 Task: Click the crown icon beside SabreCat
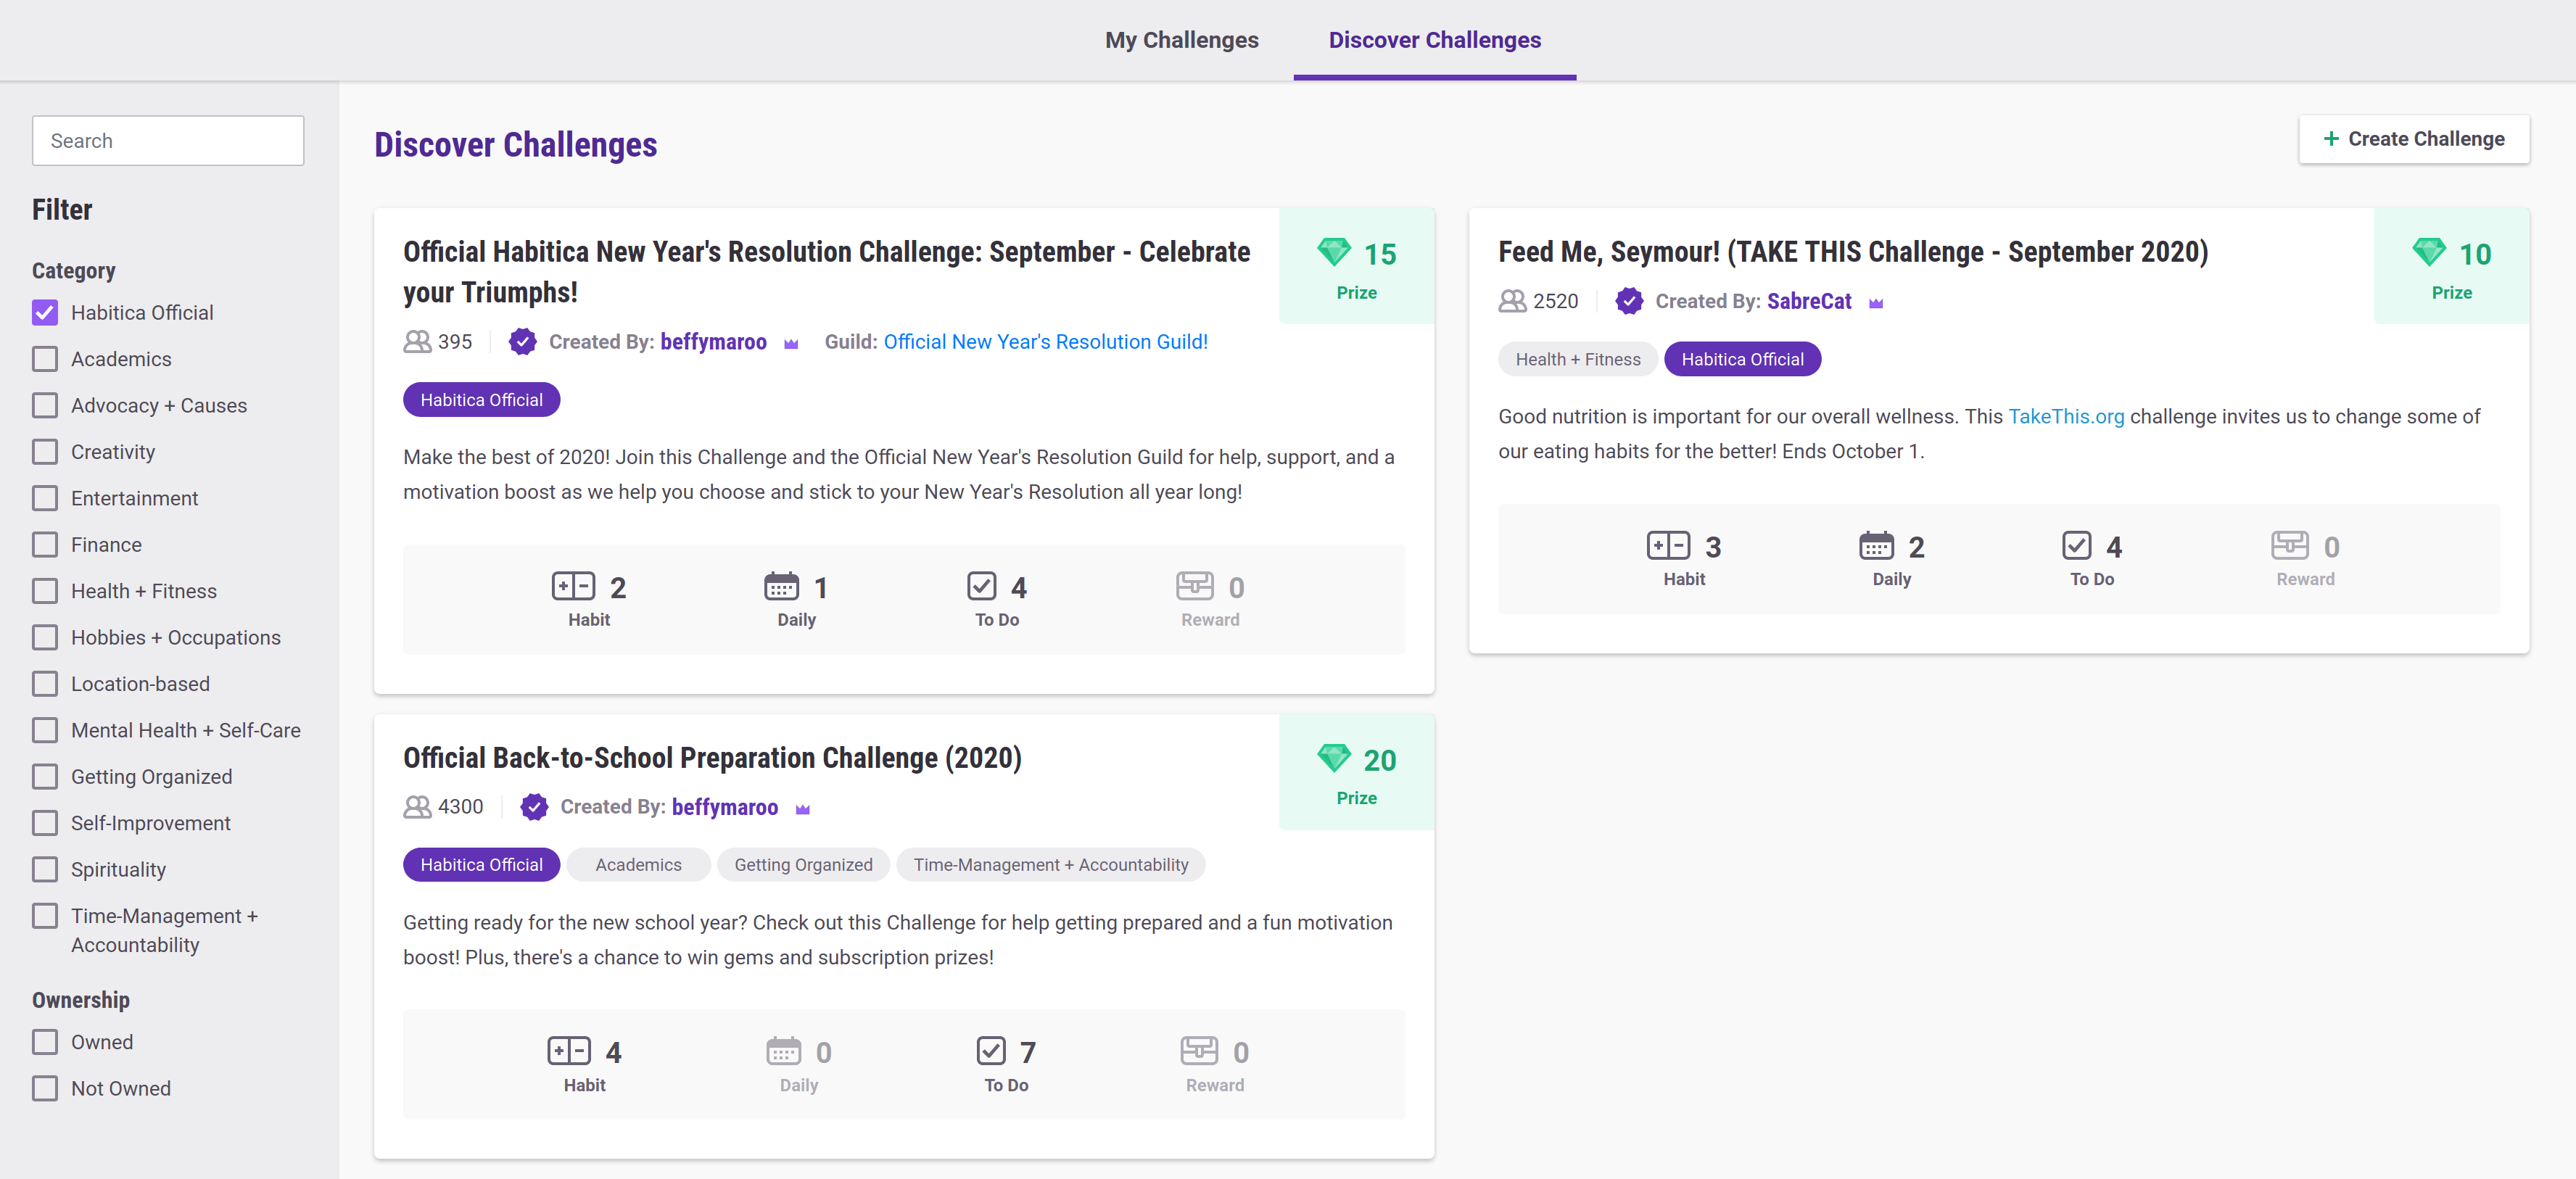[1876, 303]
